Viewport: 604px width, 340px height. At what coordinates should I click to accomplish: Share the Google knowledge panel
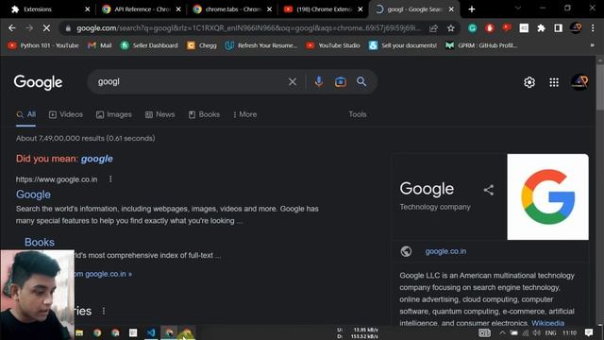click(489, 190)
